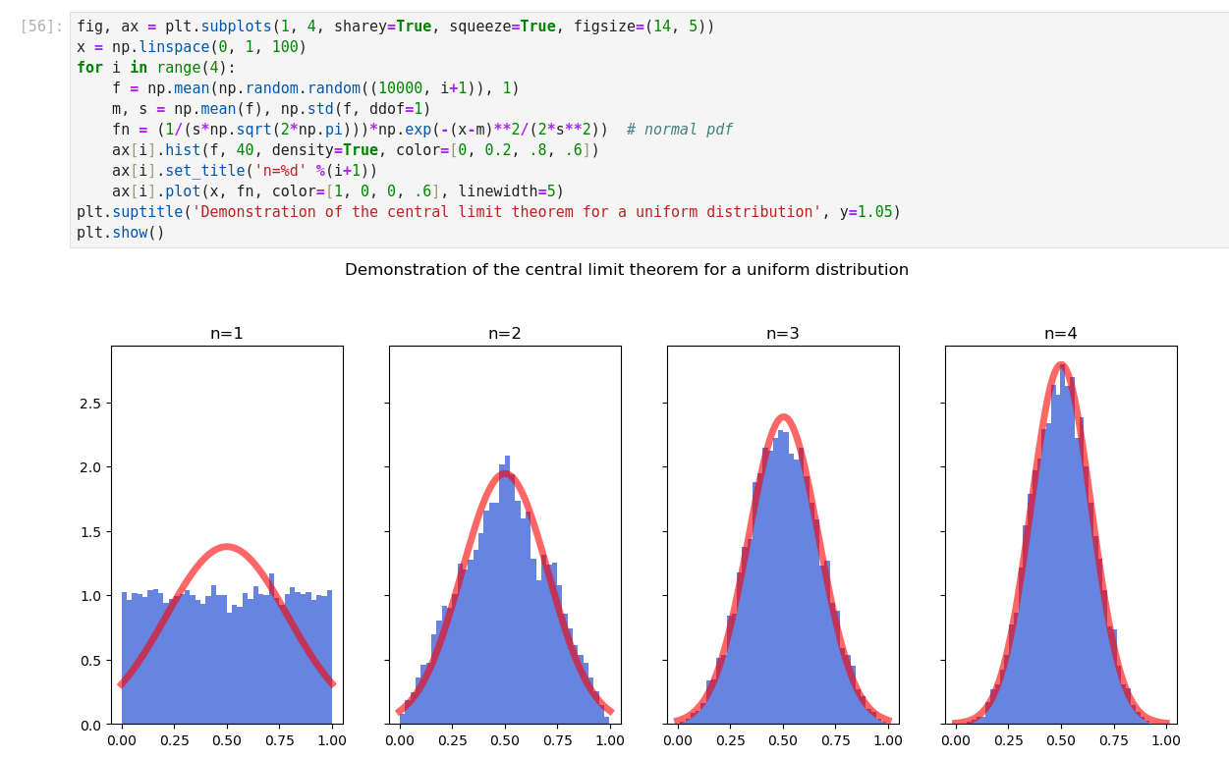Click the ax[i].hist code line
1229x759 pixels.
point(355,150)
